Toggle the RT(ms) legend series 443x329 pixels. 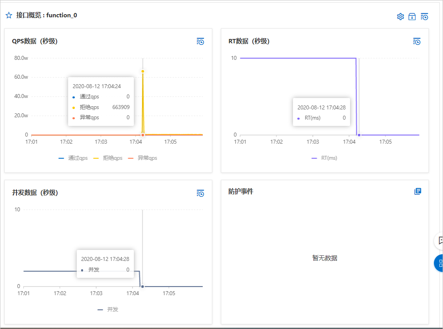pos(324,158)
